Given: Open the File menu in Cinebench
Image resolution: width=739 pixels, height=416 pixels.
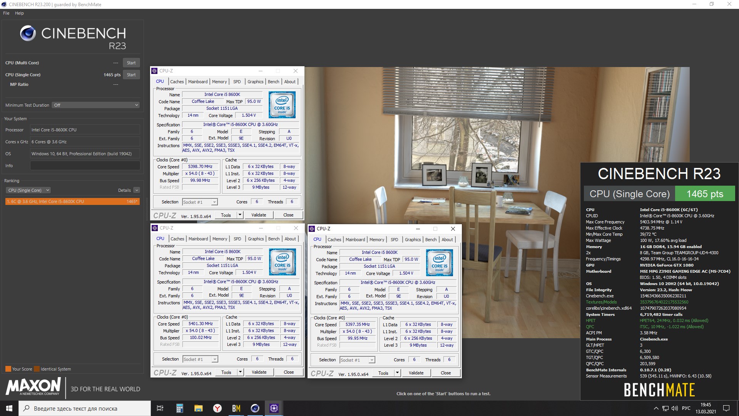Looking at the screenshot, I should [x=6, y=13].
